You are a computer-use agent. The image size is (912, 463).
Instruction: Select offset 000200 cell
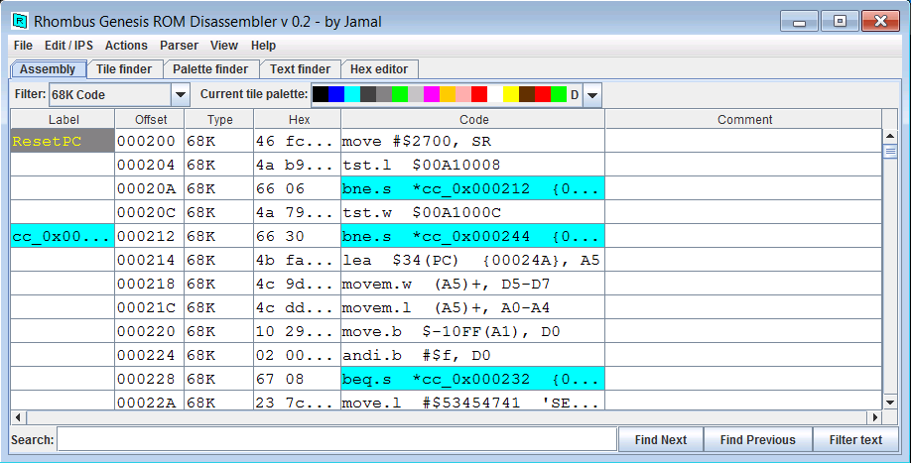[150, 141]
